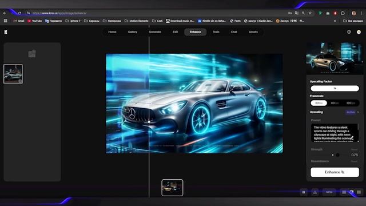This screenshot has width=366, height=206.
Task: Click the browser address bar URL
Action: (59, 13)
